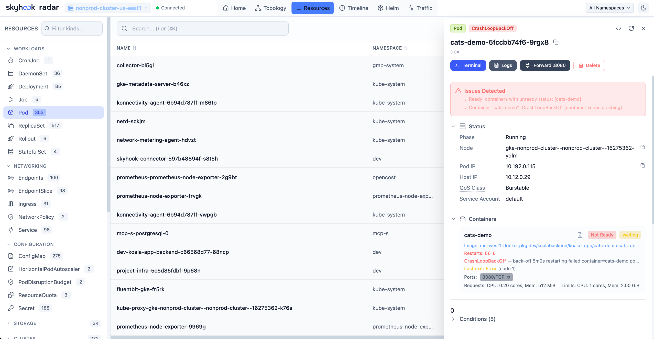Screen dimensions: 654x339
Task: Collapse the Containers section
Action: point(453,219)
